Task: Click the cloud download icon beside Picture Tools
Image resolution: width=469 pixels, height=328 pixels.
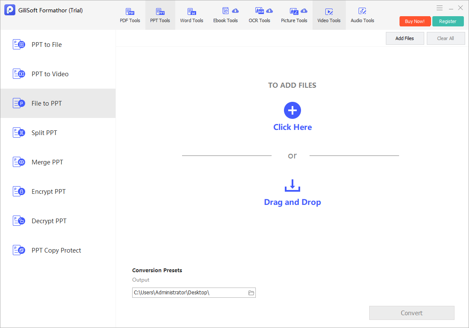Action: [x=304, y=11]
